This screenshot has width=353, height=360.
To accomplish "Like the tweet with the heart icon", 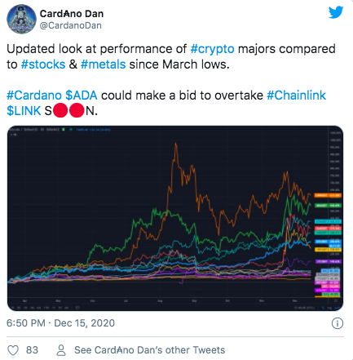I will 13,350.
